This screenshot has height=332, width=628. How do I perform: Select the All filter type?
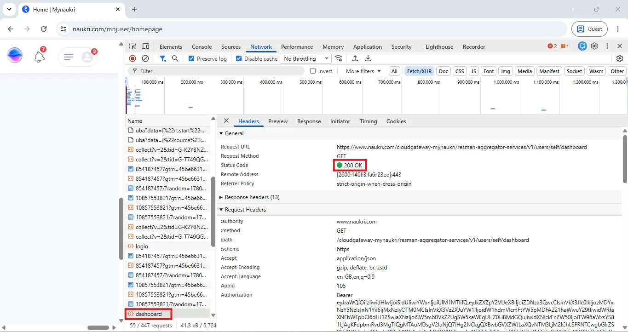point(394,71)
